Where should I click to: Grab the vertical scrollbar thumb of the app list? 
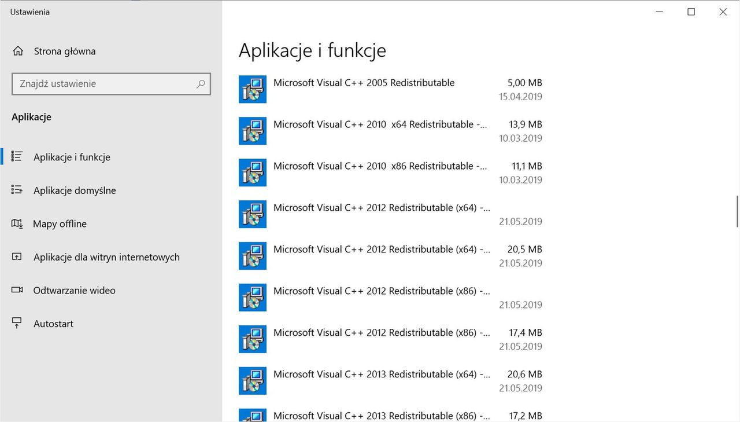click(737, 212)
